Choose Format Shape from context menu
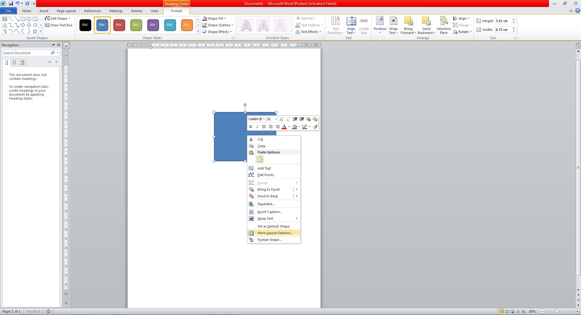 [274, 240]
